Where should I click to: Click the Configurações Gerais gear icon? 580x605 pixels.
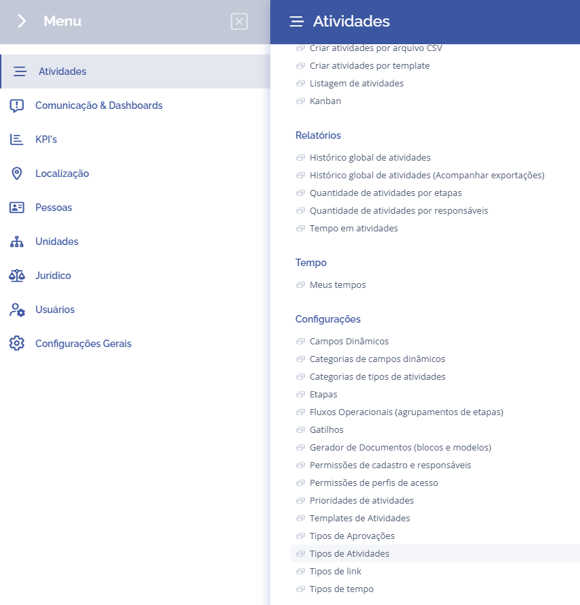coord(17,344)
